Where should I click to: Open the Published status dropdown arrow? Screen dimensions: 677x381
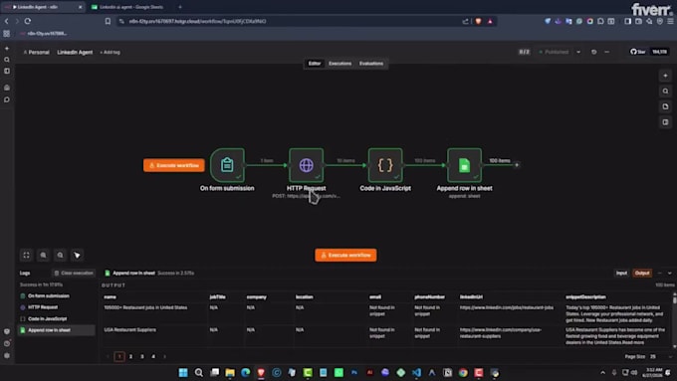[578, 52]
